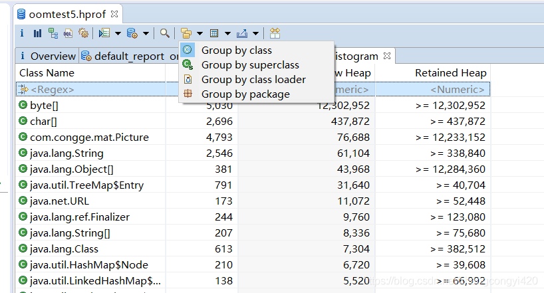Close the oomtest5.hprof editor tab

tap(114, 13)
